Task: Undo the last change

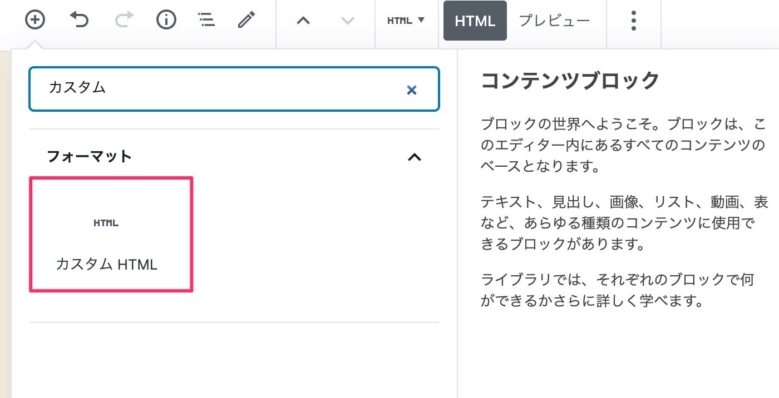Action: [x=79, y=21]
